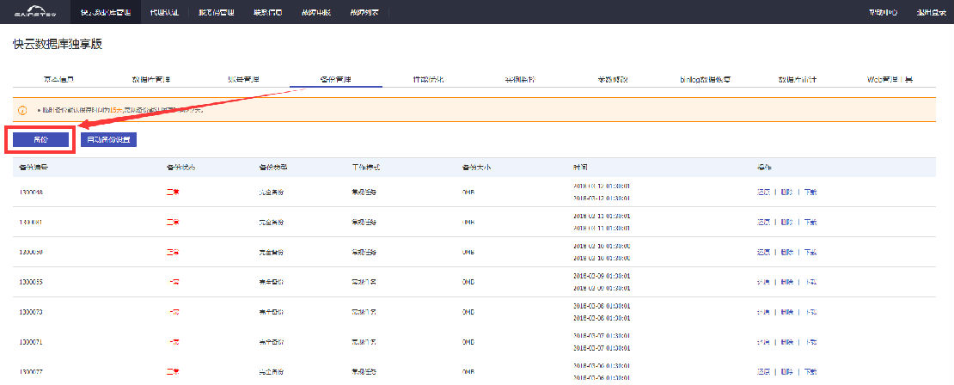Image resolution: width=954 pixels, height=385 pixels.
Task: Switch to the 备份管理 tab
Action: [x=336, y=79]
